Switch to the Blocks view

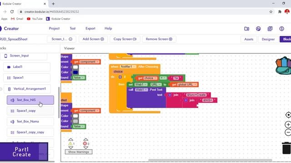[x=286, y=39]
